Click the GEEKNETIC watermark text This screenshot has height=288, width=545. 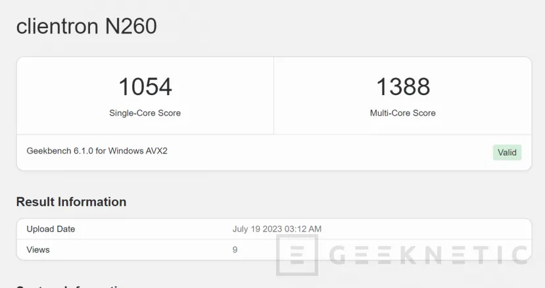coord(429,255)
